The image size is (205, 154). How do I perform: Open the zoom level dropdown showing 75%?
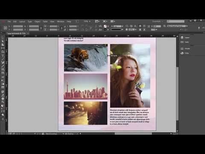(x=87, y=21)
